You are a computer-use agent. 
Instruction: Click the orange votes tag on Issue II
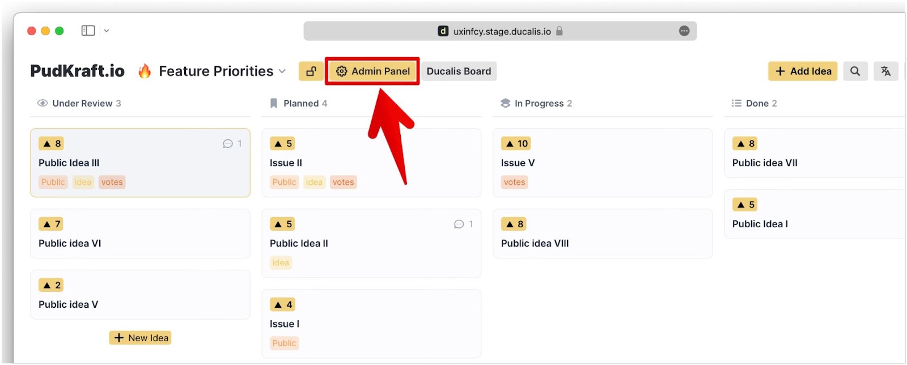[343, 182]
